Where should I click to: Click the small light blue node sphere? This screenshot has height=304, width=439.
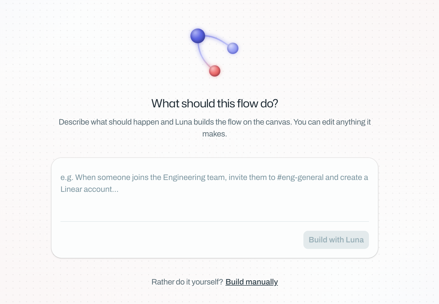click(x=233, y=48)
